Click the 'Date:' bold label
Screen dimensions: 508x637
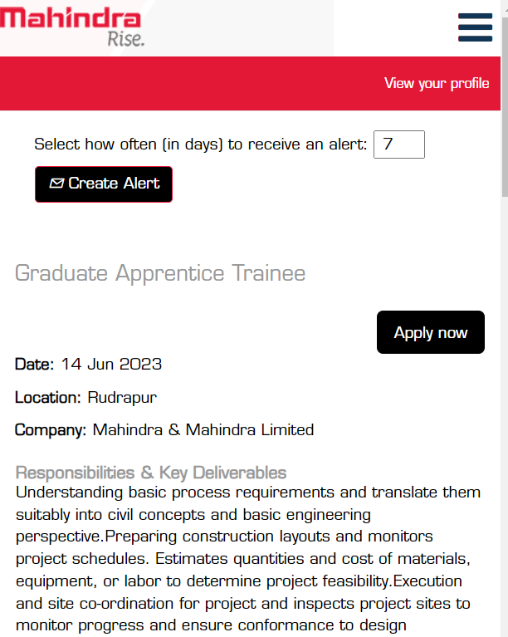tap(35, 365)
